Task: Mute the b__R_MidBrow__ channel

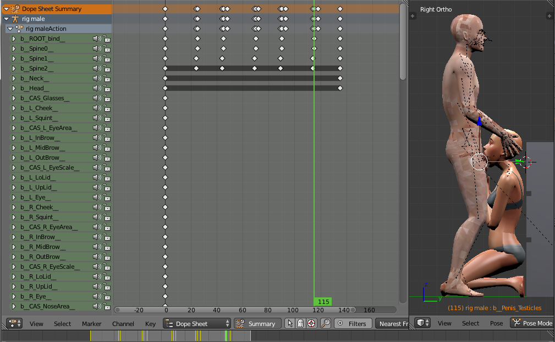Action: click(x=97, y=247)
